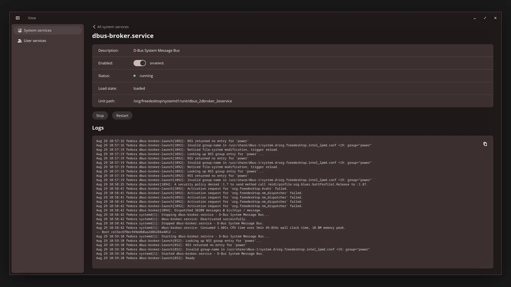Select the unit path value text
The image size is (511, 287).
pos(183,101)
